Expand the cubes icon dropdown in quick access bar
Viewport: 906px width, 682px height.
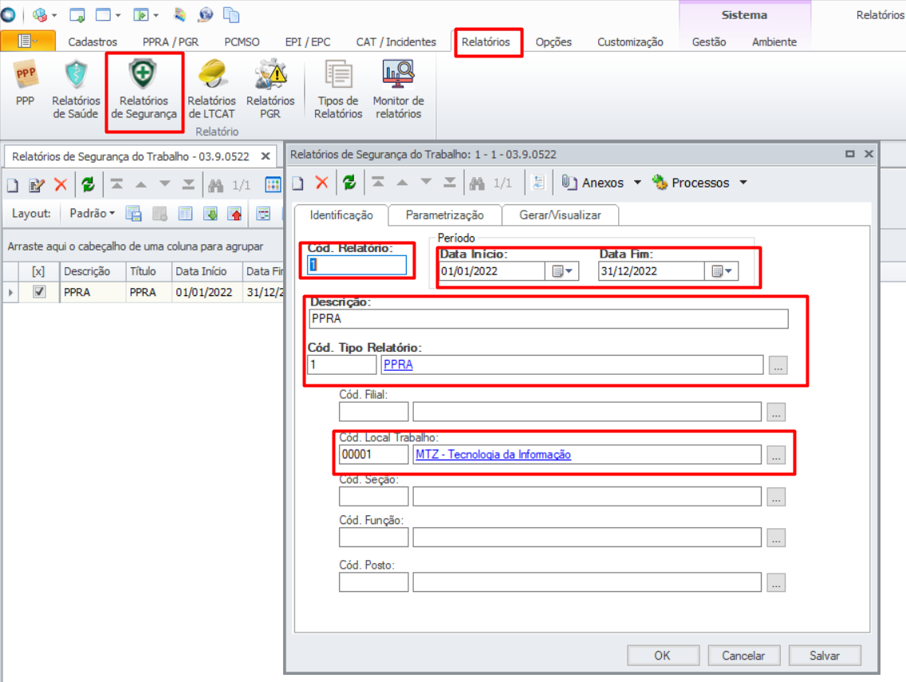(x=54, y=15)
